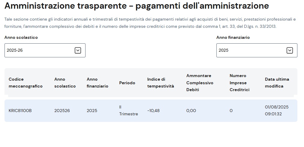
Task: Click the -10,48 tempestività value
Action: pyautogui.click(x=153, y=111)
